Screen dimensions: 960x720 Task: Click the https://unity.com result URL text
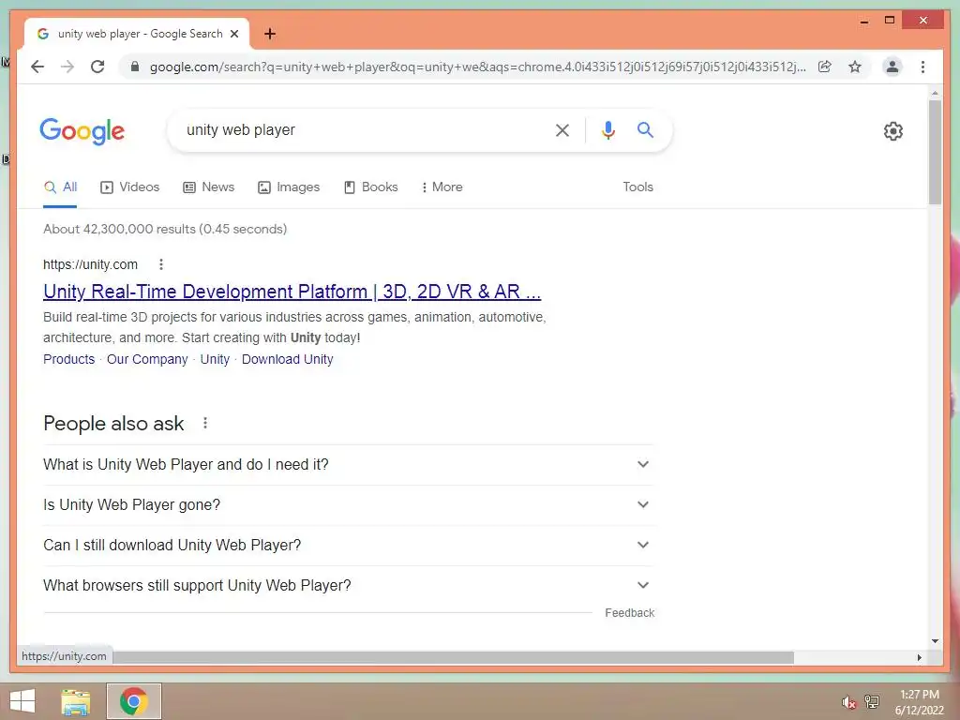(91, 264)
